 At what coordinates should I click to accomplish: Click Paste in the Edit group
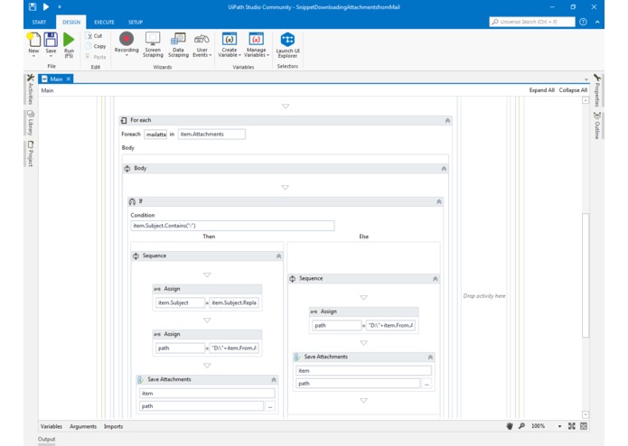[x=96, y=57]
